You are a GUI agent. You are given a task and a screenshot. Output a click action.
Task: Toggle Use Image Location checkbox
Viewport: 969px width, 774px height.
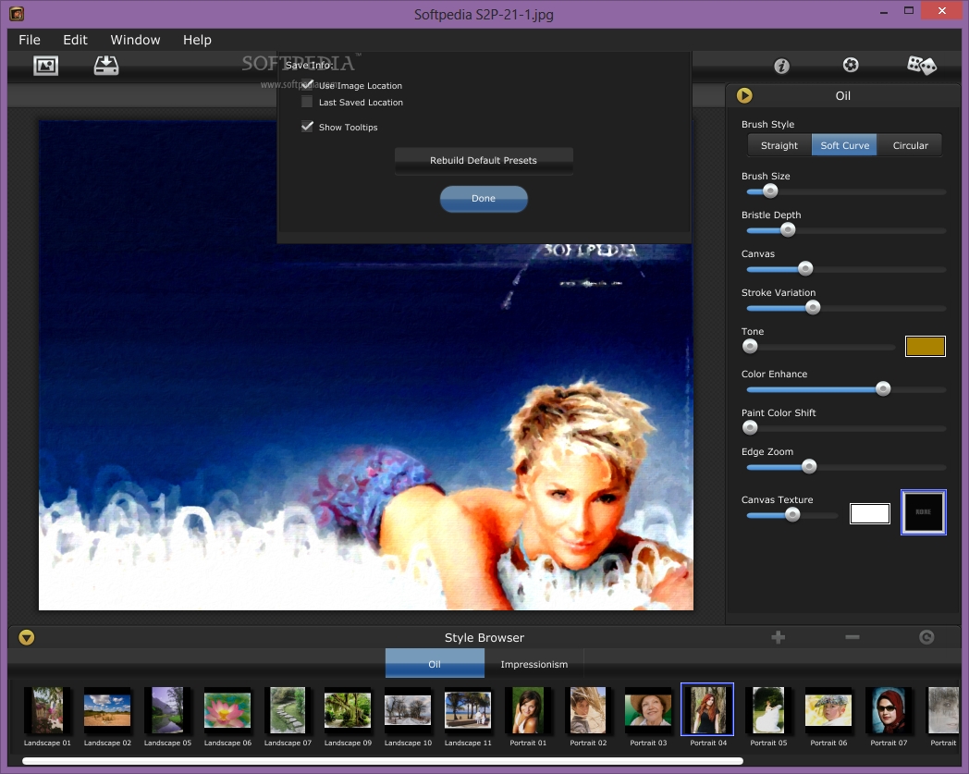pos(307,85)
